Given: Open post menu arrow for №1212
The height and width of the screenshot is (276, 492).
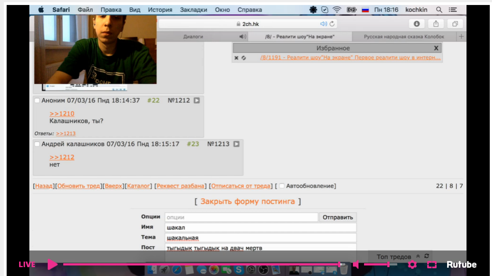Looking at the screenshot, I should [x=197, y=100].
